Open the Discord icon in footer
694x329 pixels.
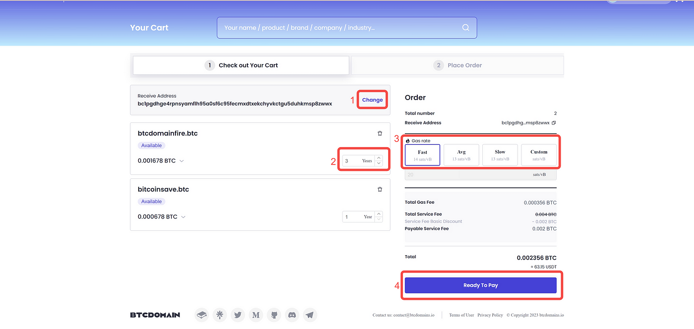click(x=292, y=315)
